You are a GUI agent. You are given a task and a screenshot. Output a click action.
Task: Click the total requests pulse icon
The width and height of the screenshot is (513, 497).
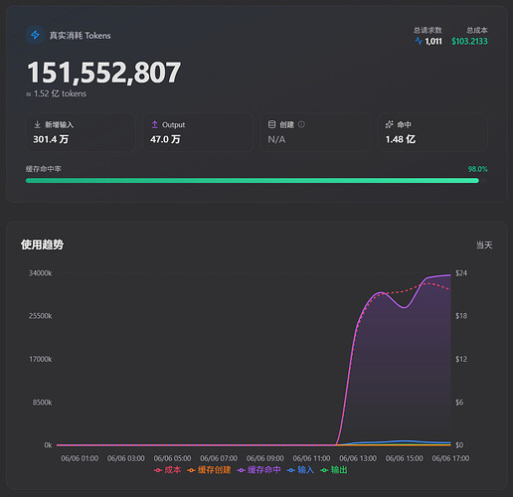tap(419, 41)
